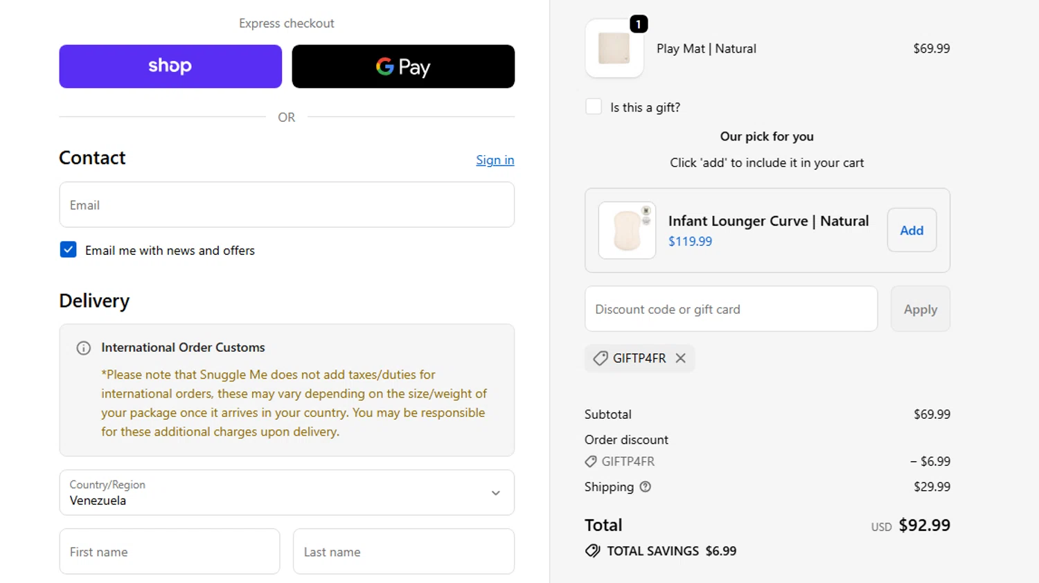
Task: Click the tag icon under Order discount
Action: tap(591, 461)
